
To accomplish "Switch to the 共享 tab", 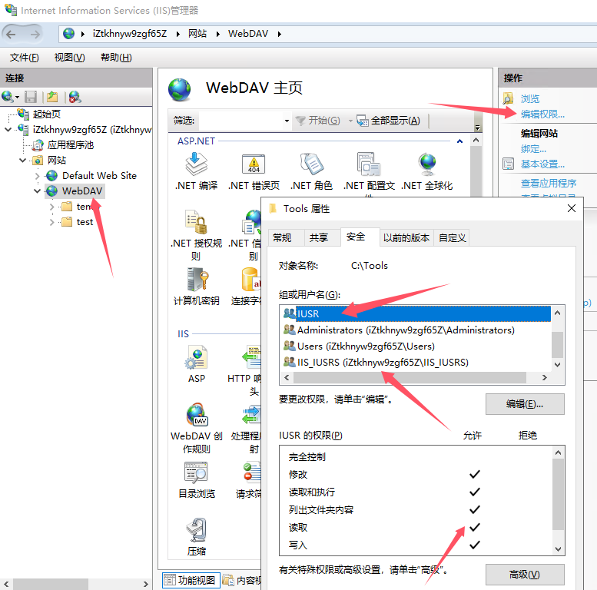I will (x=319, y=237).
